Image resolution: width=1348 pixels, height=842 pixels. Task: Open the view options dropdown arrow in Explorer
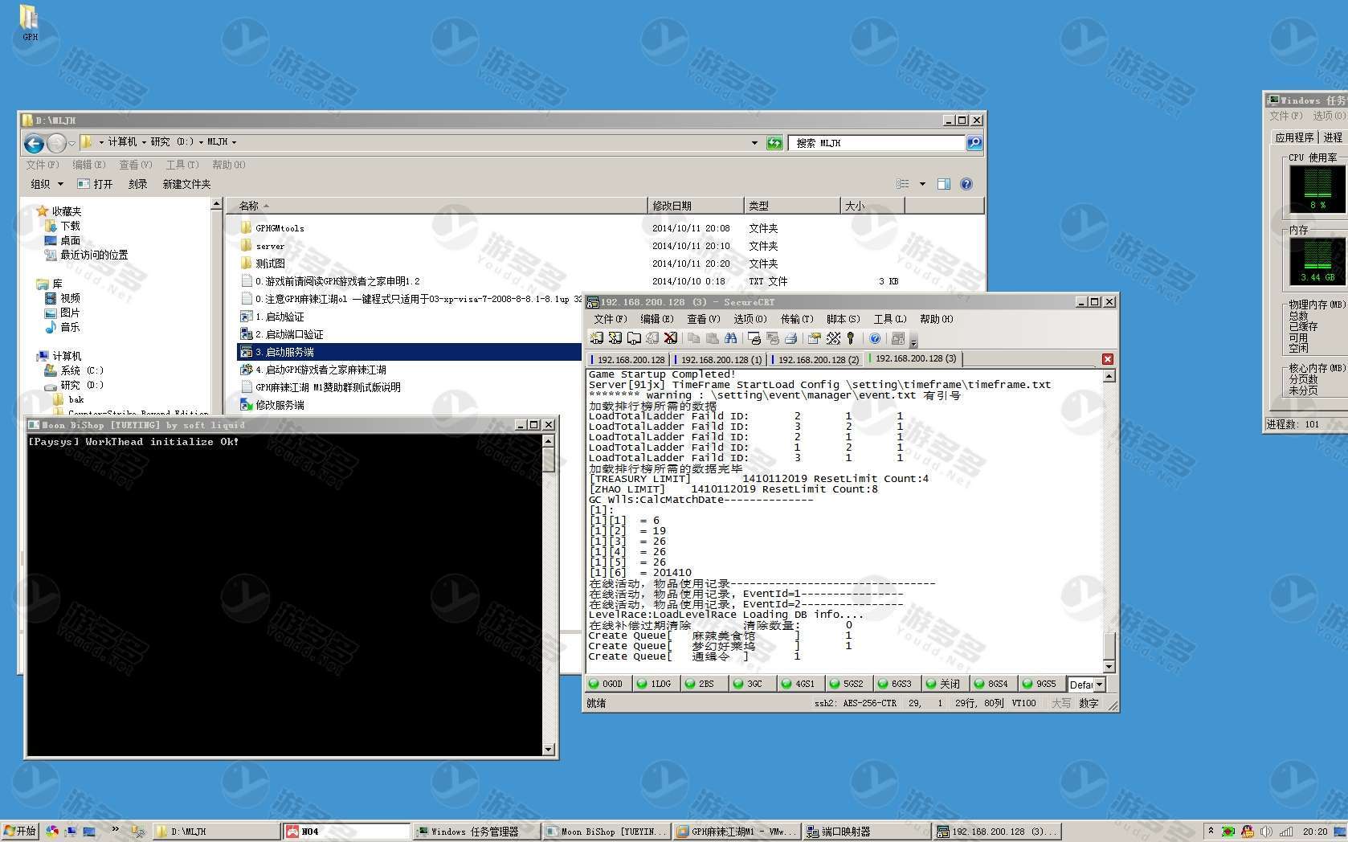[922, 184]
